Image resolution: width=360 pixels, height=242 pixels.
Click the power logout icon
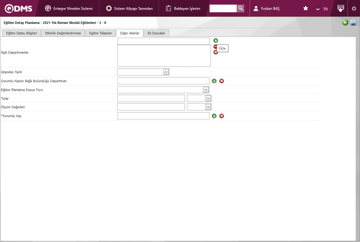pyautogui.click(x=354, y=9)
